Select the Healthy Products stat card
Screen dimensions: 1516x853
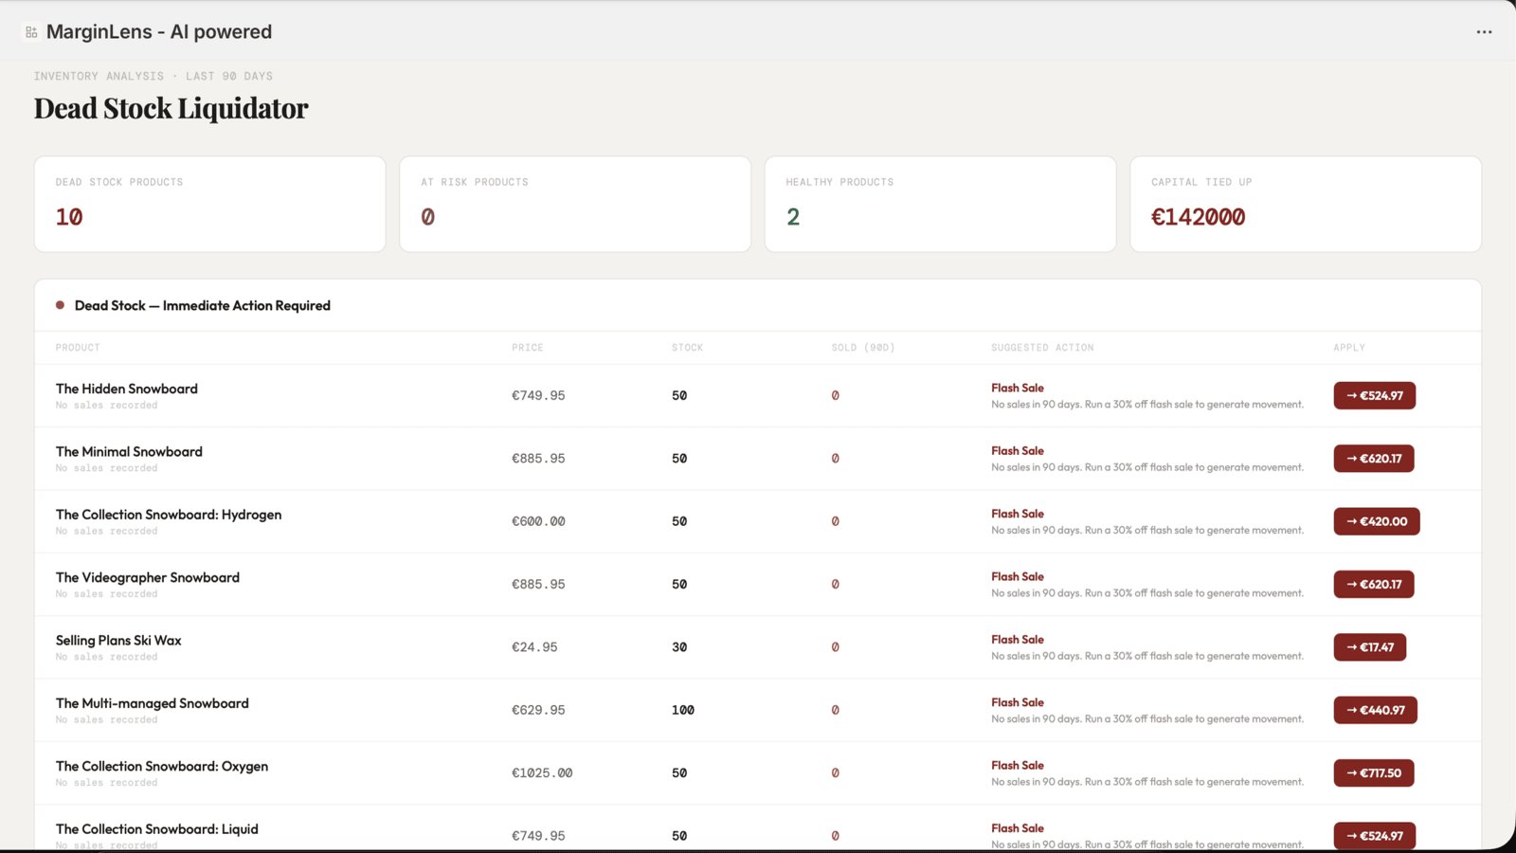point(940,204)
